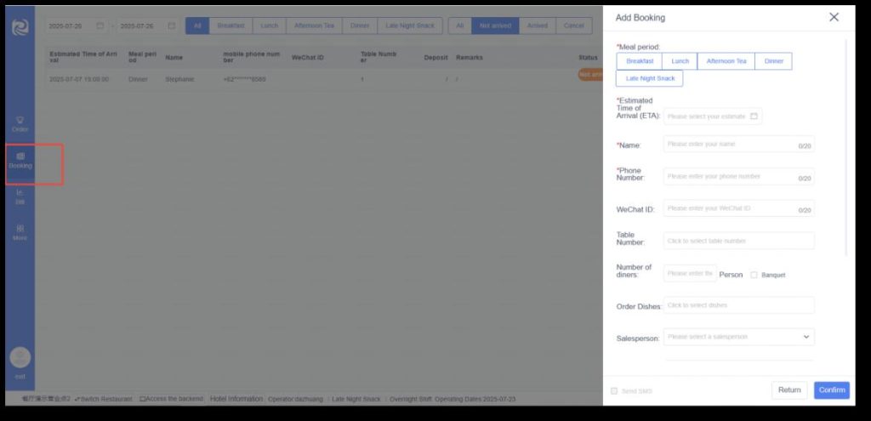The width and height of the screenshot is (871, 421).
Task: Click the user avatar above exit
Action: [20, 357]
